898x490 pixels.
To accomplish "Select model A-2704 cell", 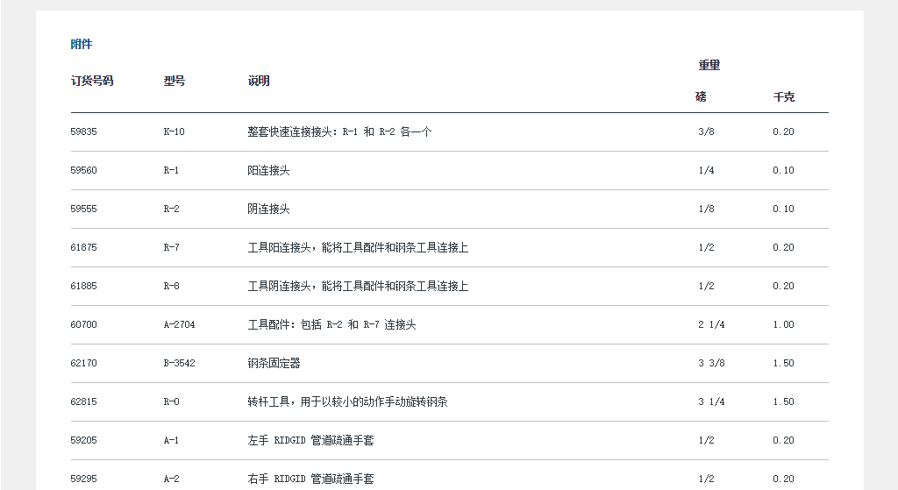I will coord(180,324).
